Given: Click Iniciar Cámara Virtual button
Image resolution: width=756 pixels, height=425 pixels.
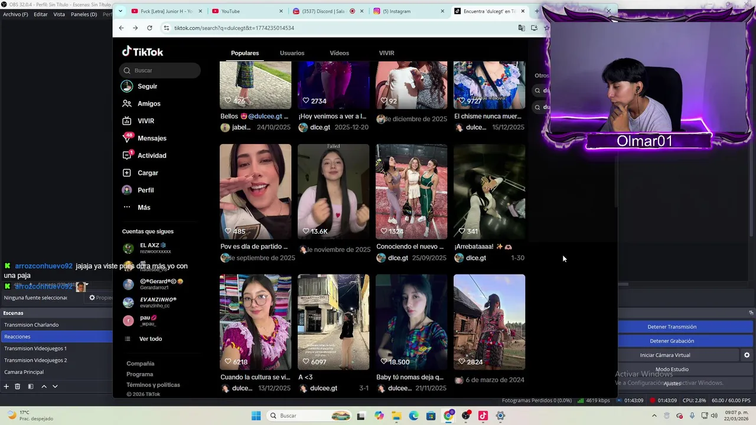Looking at the screenshot, I should [x=665, y=355].
